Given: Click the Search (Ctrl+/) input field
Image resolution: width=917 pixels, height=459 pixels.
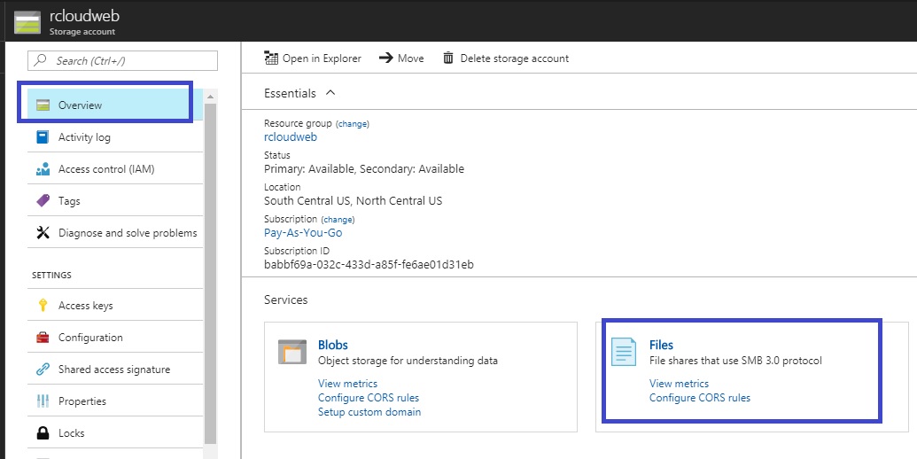Looking at the screenshot, I should click(x=124, y=60).
